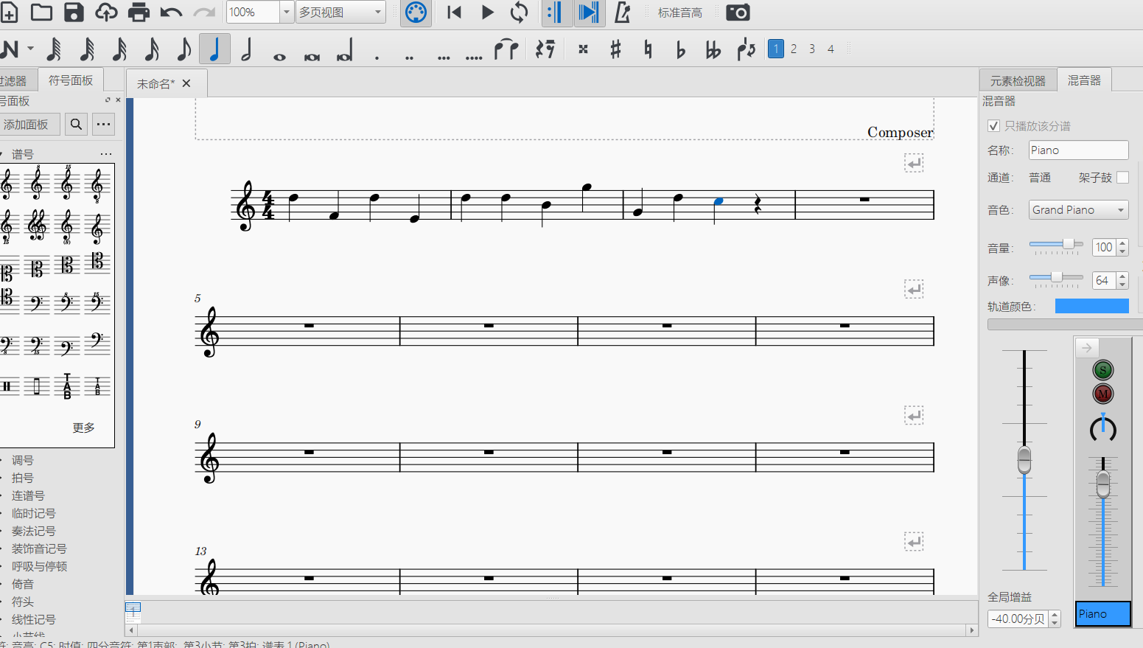
Task: Apply double sharp accidental
Action: 583,49
